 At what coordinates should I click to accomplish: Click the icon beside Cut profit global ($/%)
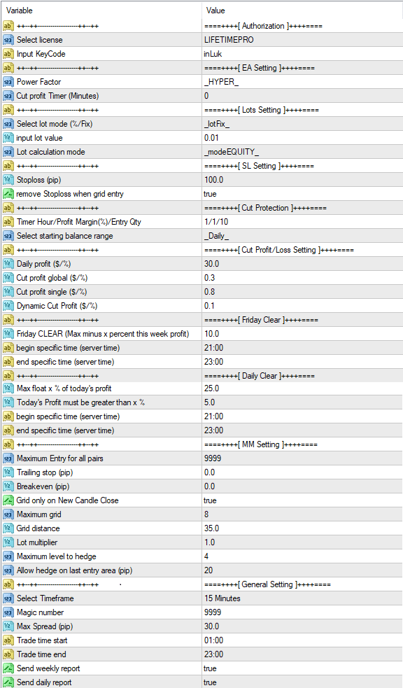pos(8,278)
